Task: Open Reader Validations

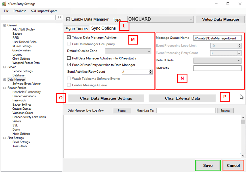Action: point(24,96)
